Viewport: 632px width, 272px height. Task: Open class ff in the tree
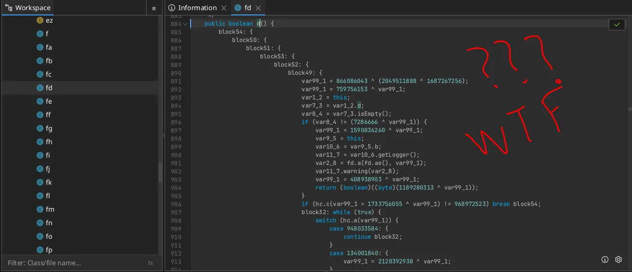pos(48,115)
